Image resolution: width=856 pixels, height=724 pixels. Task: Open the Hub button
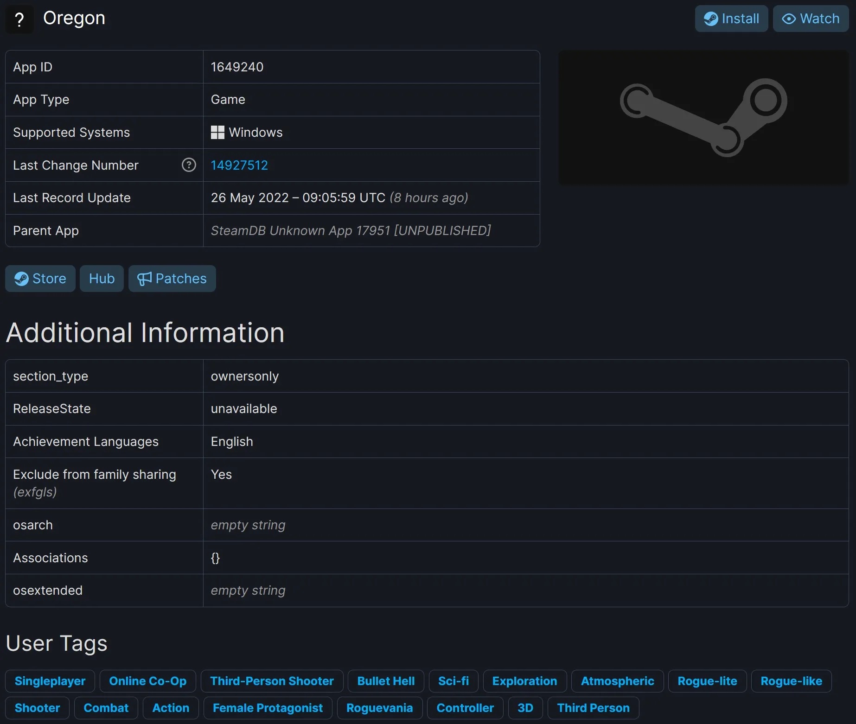coord(102,279)
